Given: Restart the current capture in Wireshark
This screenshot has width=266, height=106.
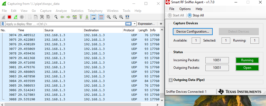Looking at the screenshot, I should pos(15,17).
